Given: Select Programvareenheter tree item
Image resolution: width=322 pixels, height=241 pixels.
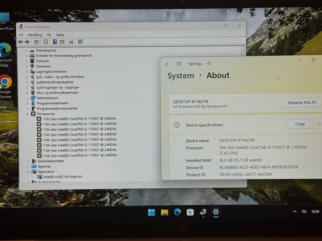Looking at the screenshot, I should coord(53,103).
